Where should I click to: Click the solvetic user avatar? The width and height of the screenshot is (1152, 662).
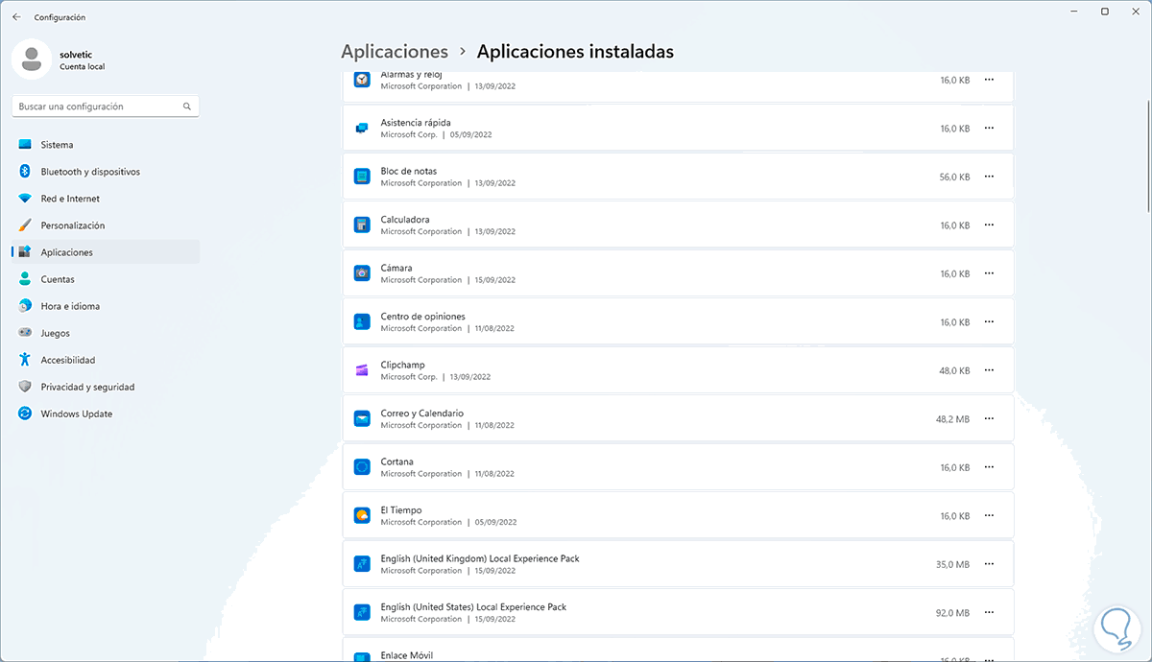[x=32, y=59]
